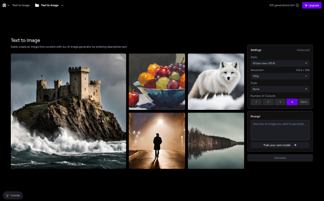The width and height of the screenshot is (324, 201).
Task: Set number of outputs to 1
Action: click(256, 102)
